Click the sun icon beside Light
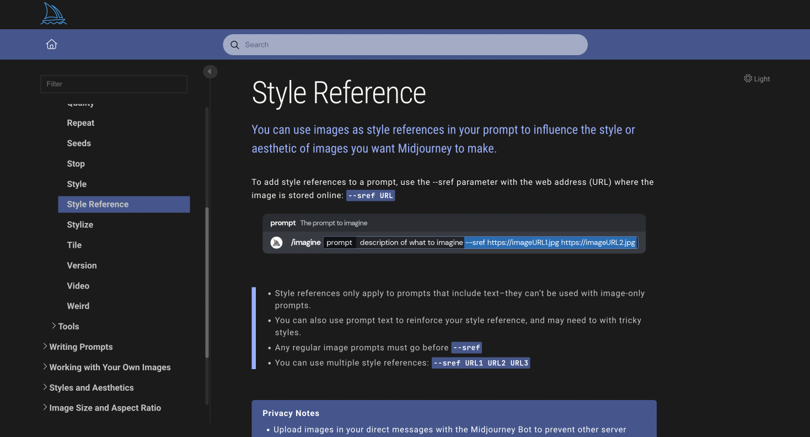Image resolution: width=810 pixels, height=437 pixels. click(748, 78)
